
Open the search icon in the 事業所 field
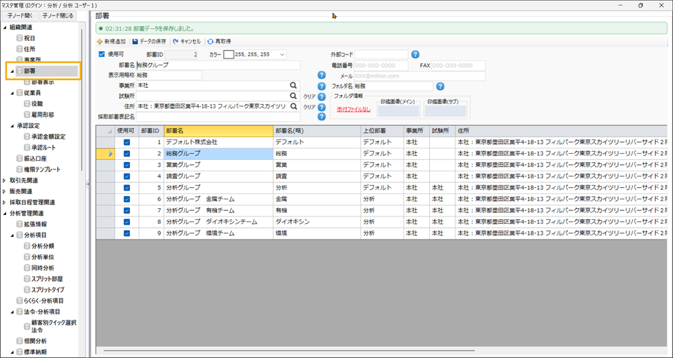(x=294, y=86)
